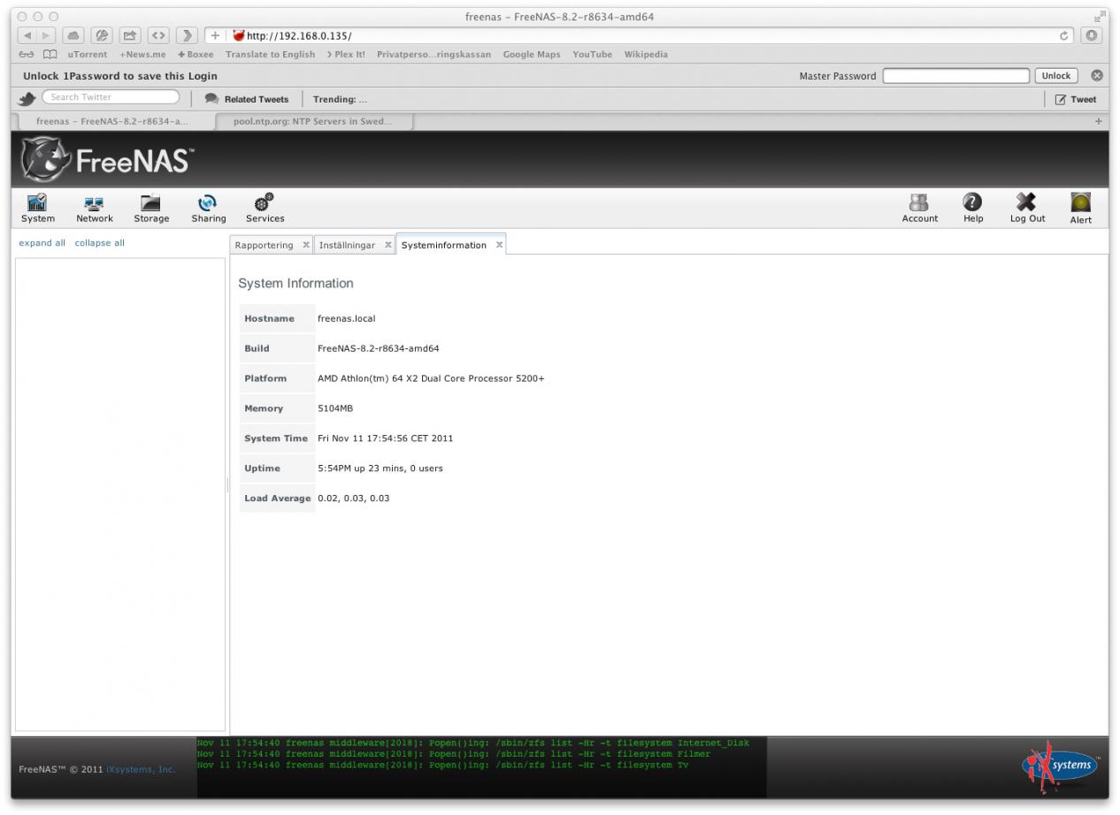Viewport: 1120px width, 815px height.
Task: Open the Help question mark icon
Action: click(x=973, y=209)
